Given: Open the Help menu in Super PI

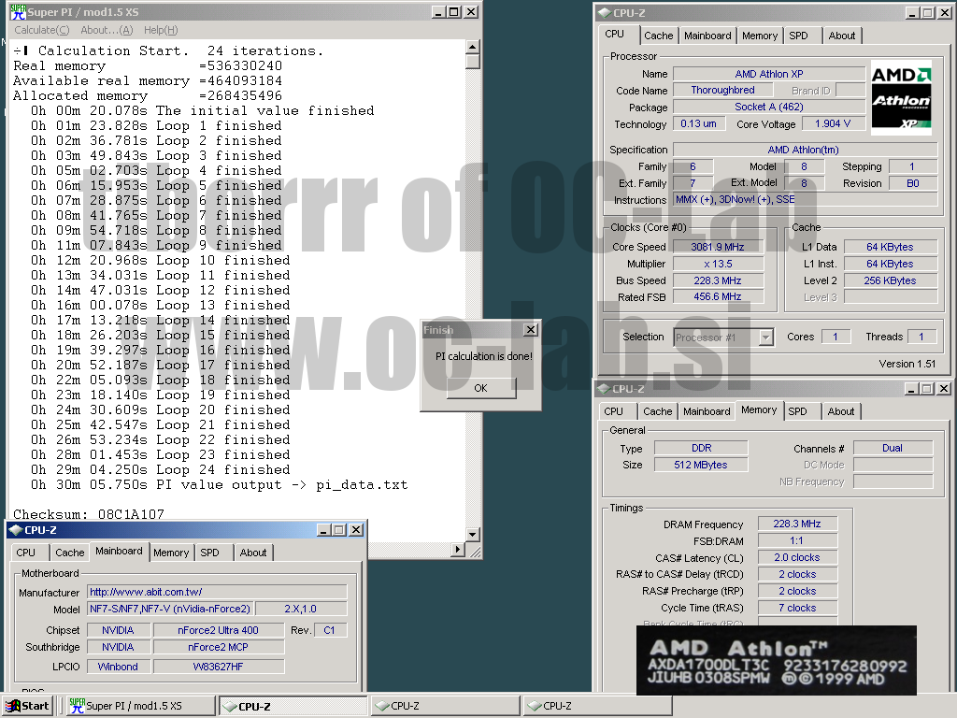Looking at the screenshot, I should click(161, 30).
